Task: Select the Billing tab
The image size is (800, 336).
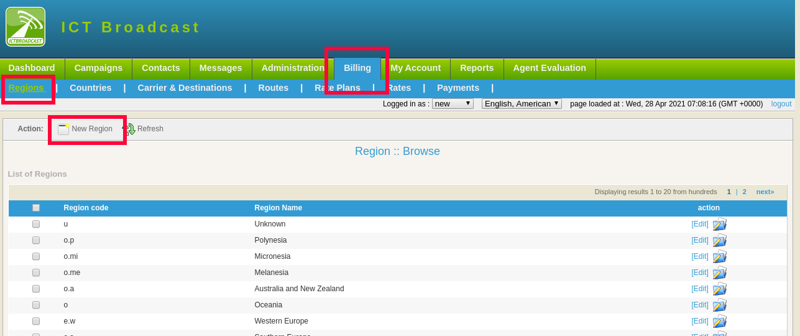Action: [x=357, y=68]
